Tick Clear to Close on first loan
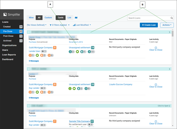The image size is (177, 129). coord(156,48)
